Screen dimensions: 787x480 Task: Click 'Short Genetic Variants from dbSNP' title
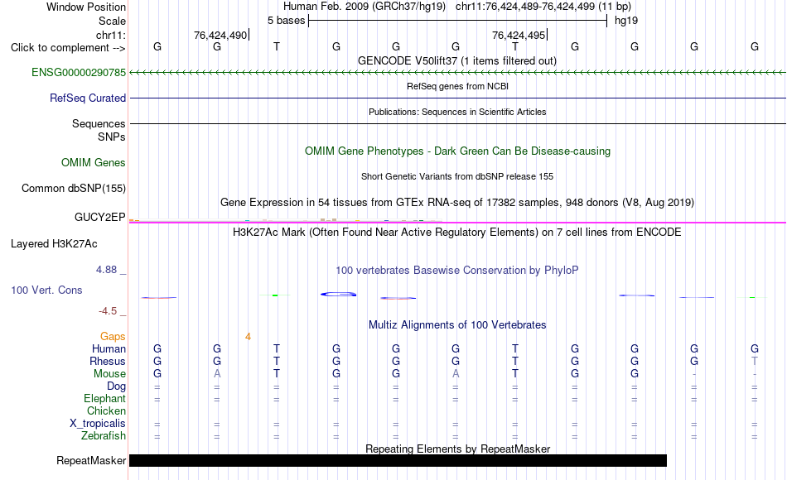pos(457,176)
